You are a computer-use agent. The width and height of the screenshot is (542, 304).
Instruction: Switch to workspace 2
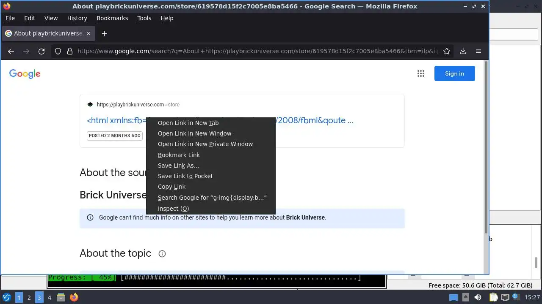[x=29, y=297]
